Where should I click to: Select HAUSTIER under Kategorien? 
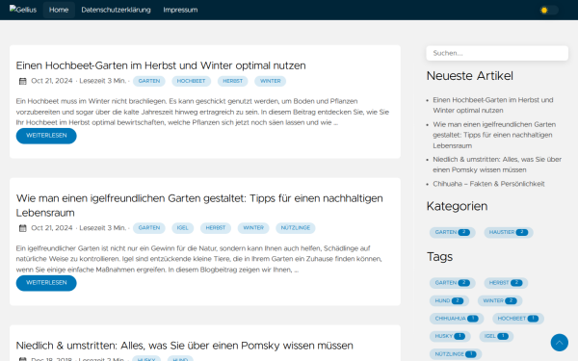click(509, 232)
